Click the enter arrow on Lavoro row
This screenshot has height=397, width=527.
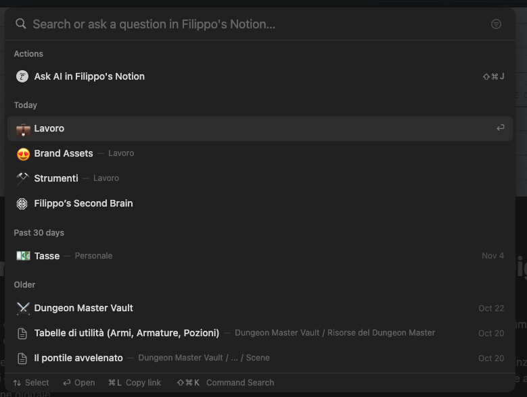point(500,128)
